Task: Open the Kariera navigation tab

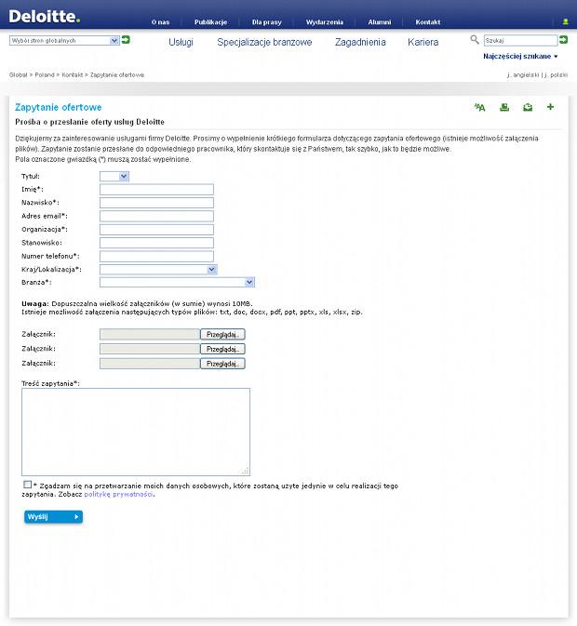Action: 423,42
